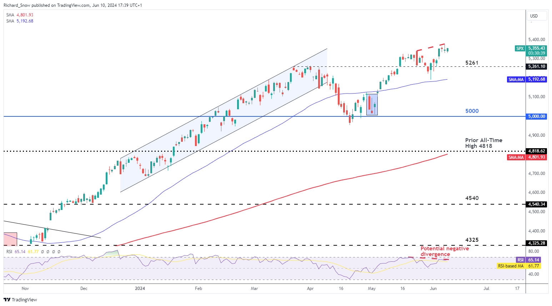
Task: Open the USD currency selector
Action: tap(536, 16)
